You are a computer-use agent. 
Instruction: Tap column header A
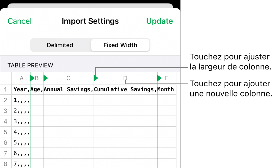coord(21,78)
